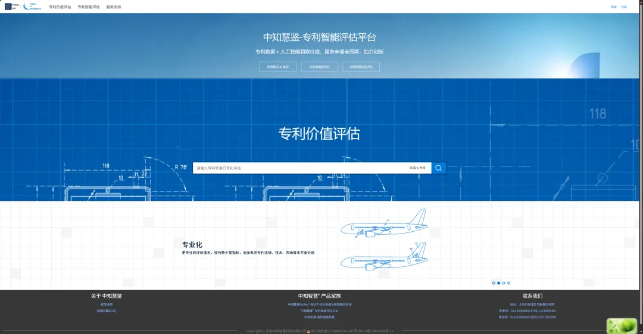
Task: Open the 权限说明 footer link
Action: click(107, 304)
